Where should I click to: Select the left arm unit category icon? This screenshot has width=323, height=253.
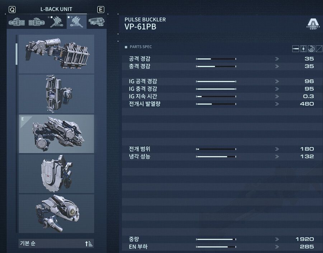click(37, 22)
